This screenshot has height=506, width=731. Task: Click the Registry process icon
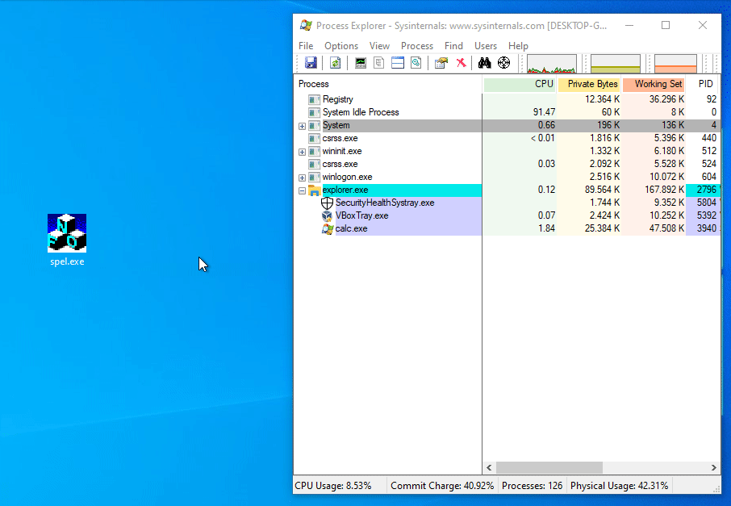(x=314, y=99)
